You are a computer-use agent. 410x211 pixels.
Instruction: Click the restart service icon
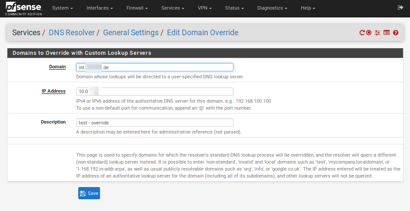[362, 33]
